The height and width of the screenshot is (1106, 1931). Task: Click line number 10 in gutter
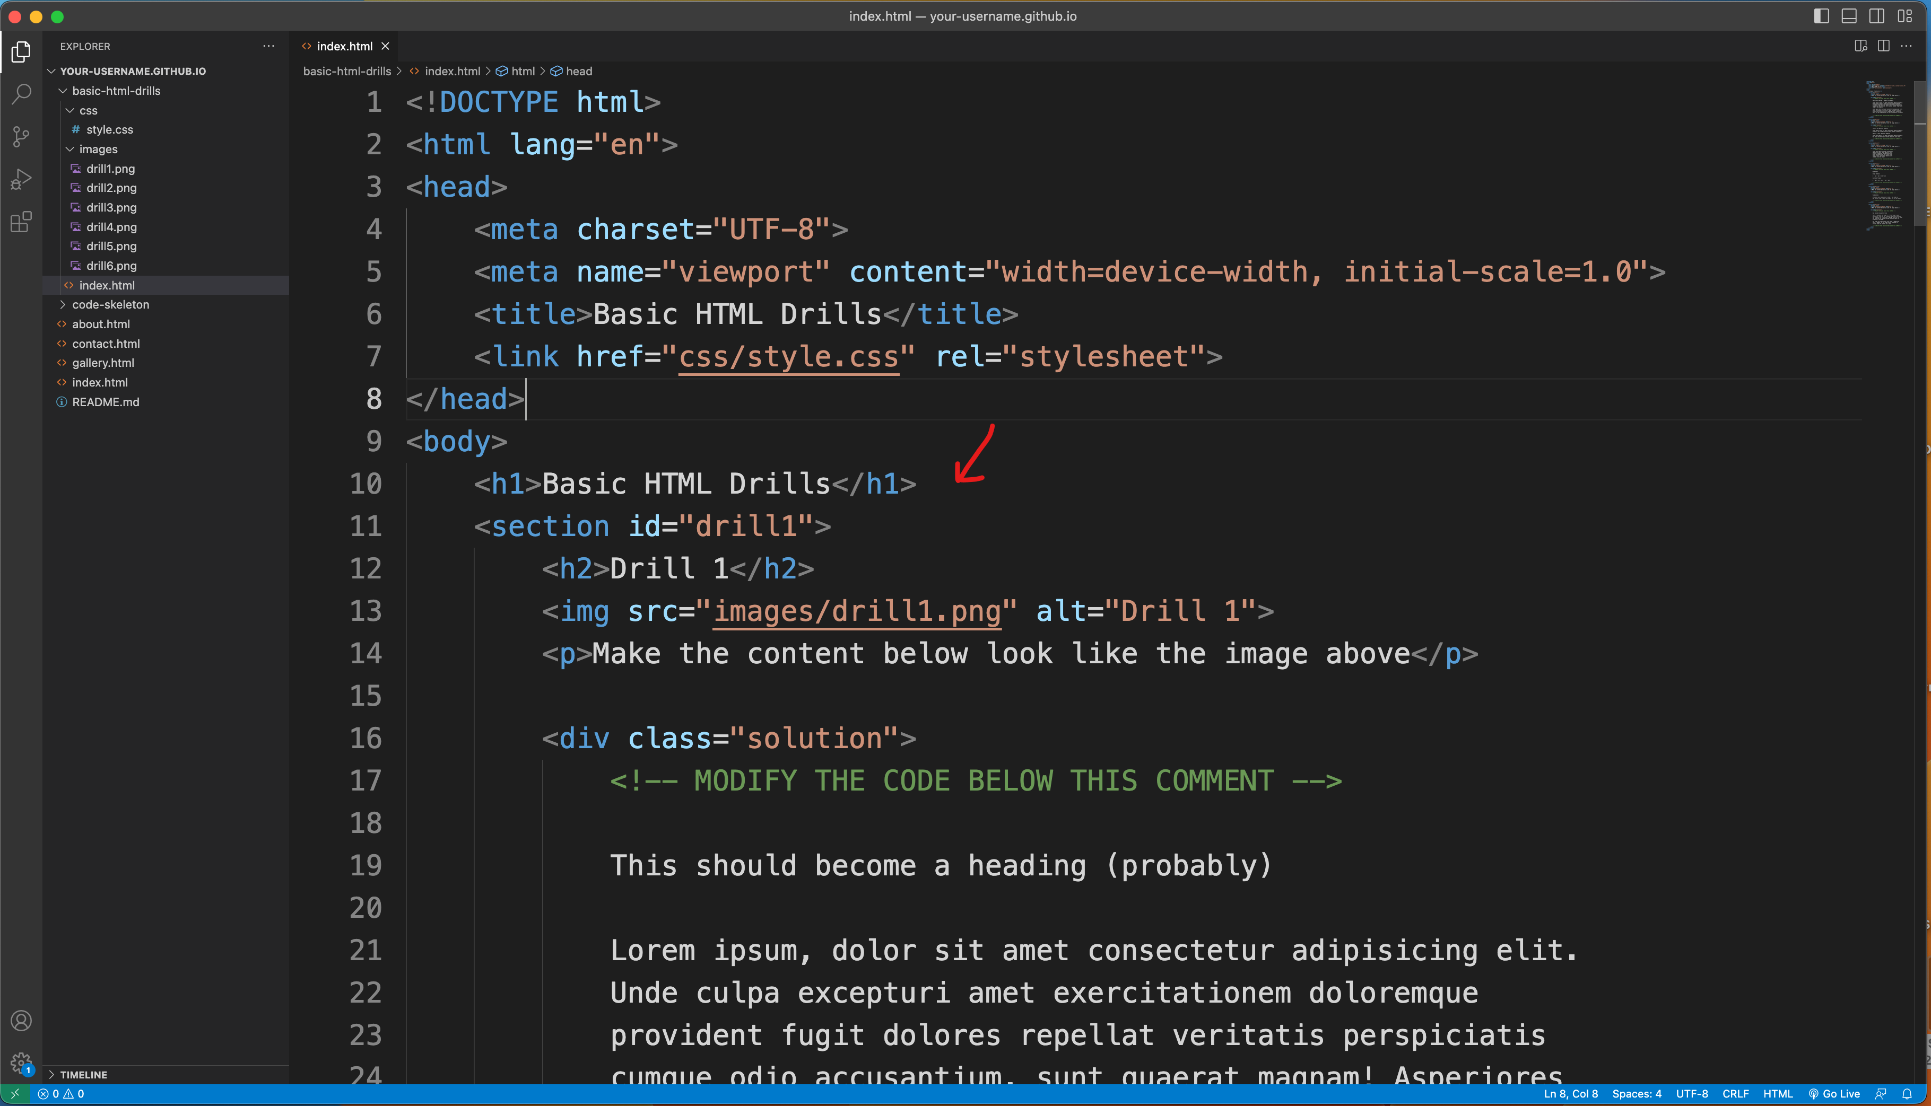point(366,484)
